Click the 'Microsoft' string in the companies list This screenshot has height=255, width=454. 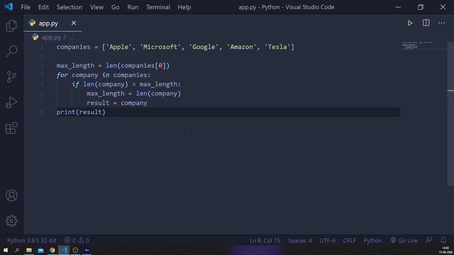(x=160, y=47)
